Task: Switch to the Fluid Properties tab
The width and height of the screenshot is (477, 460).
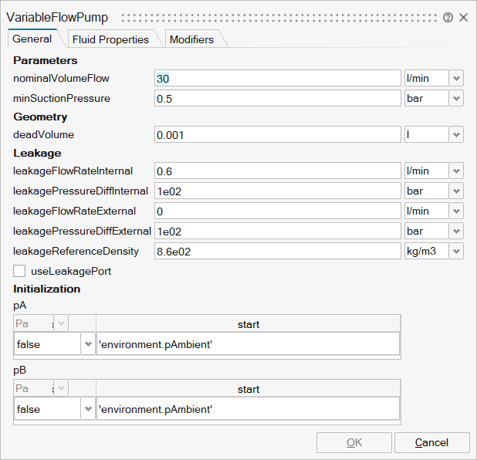Action: (x=110, y=39)
